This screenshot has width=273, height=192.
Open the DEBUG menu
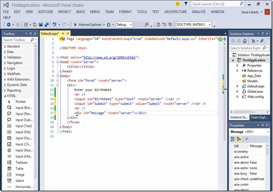point(95,12)
